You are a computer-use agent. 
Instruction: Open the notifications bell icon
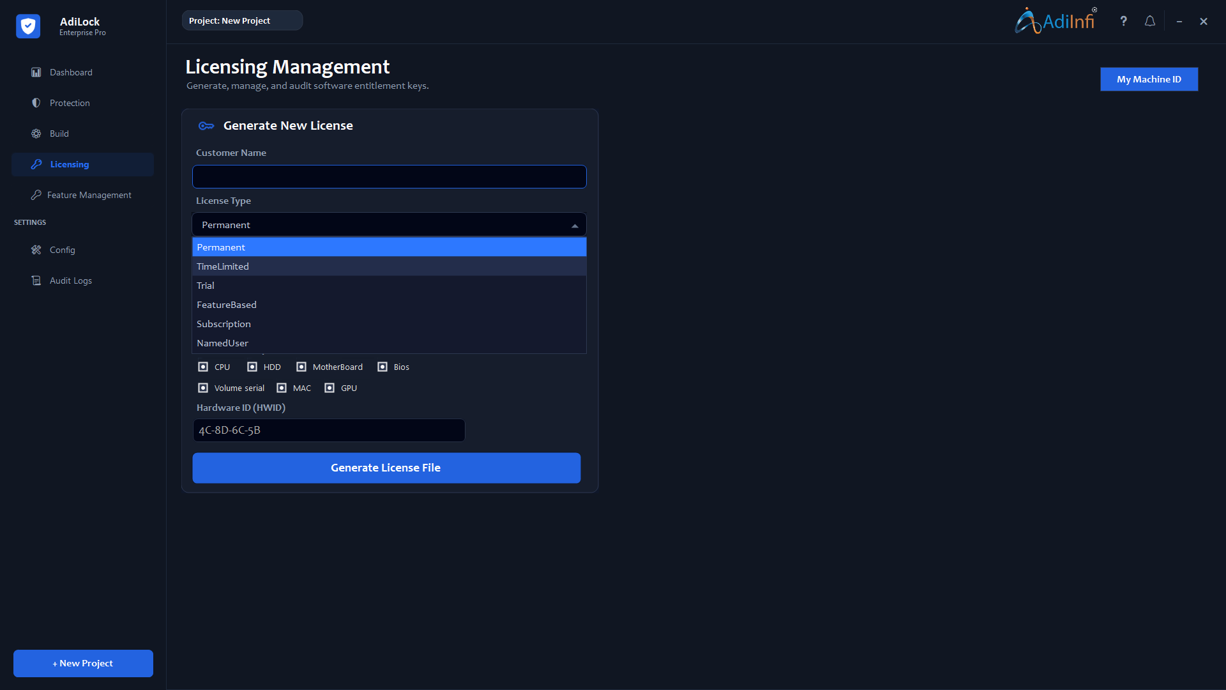pos(1150,21)
